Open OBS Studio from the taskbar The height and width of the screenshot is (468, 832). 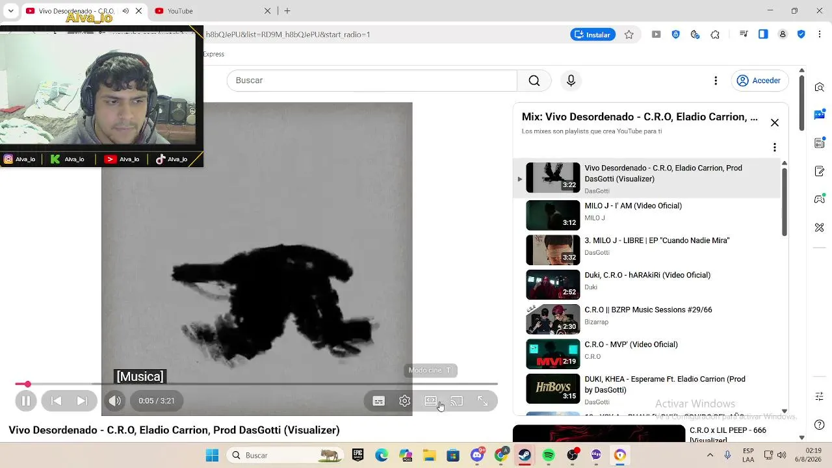572,456
